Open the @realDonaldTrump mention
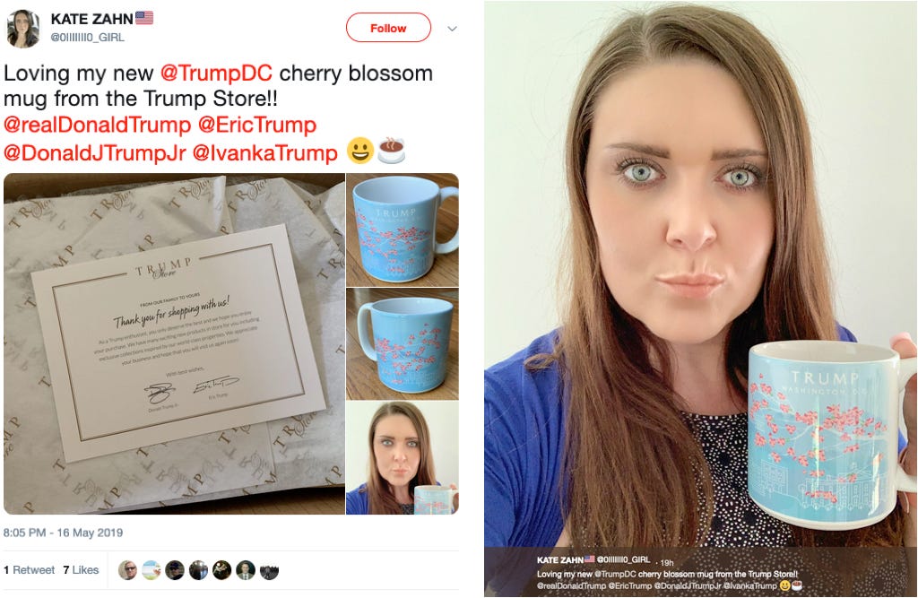Screen dimensions: 918x598 pyautogui.click(x=97, y=125)
